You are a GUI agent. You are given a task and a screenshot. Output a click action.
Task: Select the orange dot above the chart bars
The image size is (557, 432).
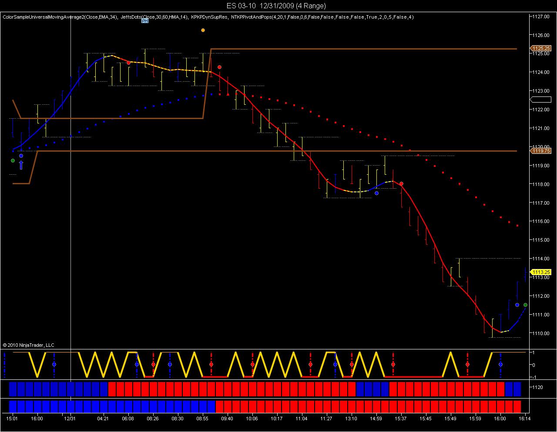point(203,30)
